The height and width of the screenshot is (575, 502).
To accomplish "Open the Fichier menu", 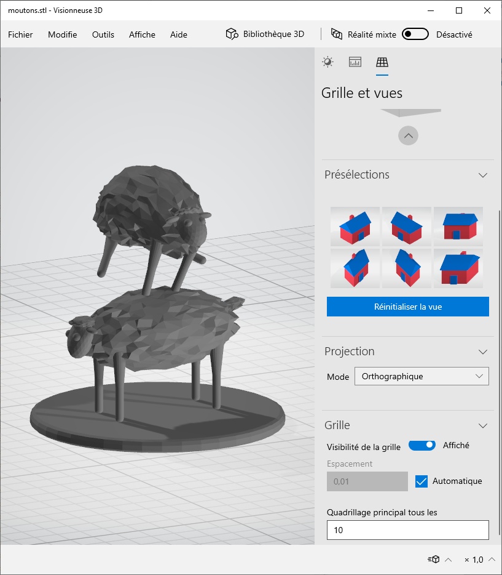I will pos(20,34).
